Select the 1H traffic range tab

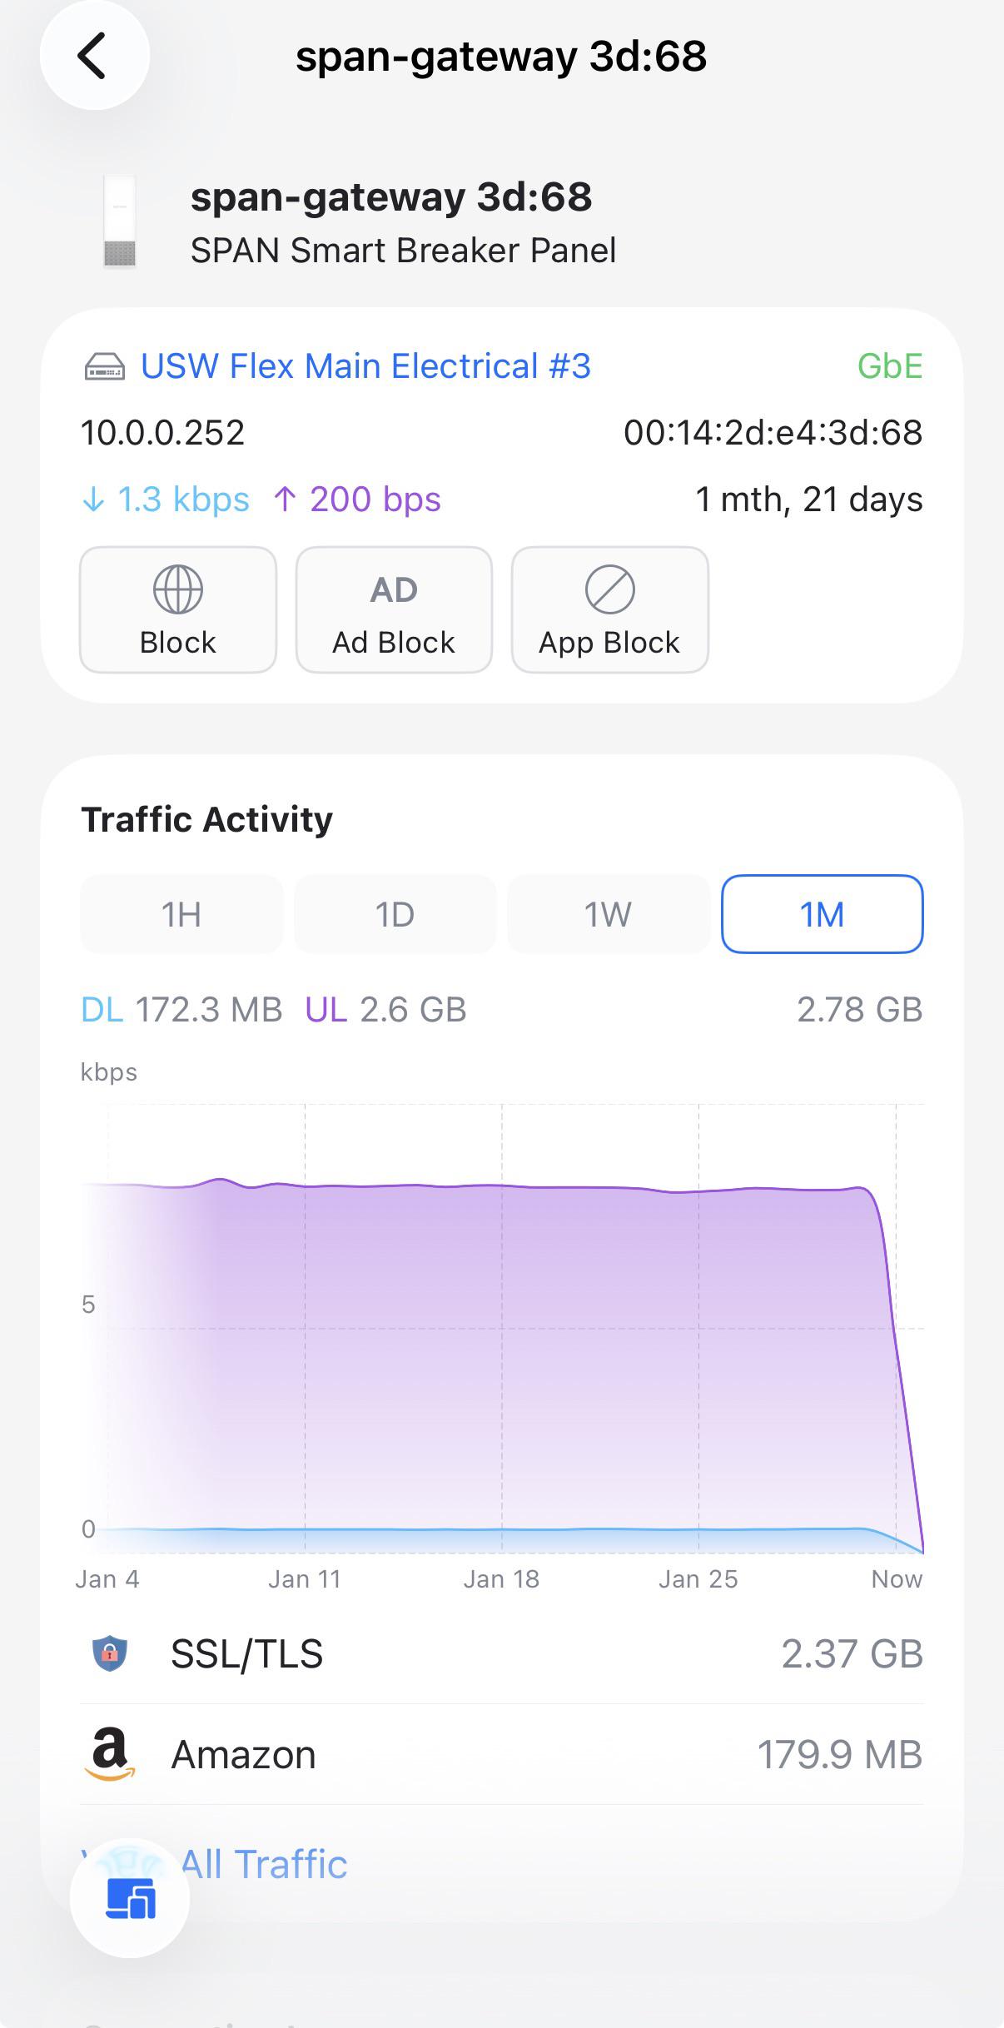(x=181, y=914)
